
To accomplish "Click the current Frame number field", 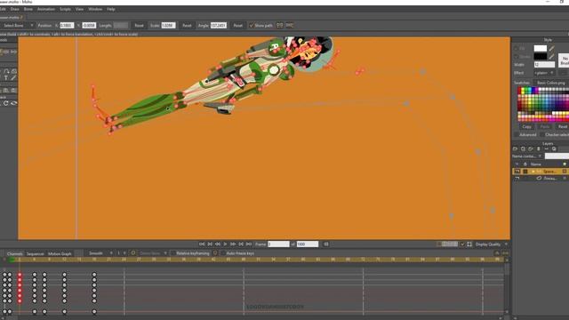I will (278, 244).
